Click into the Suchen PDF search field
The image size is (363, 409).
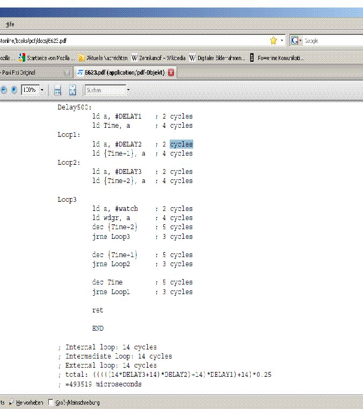point(105,90)
